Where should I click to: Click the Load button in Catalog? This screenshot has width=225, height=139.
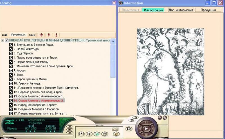point(4,35)
